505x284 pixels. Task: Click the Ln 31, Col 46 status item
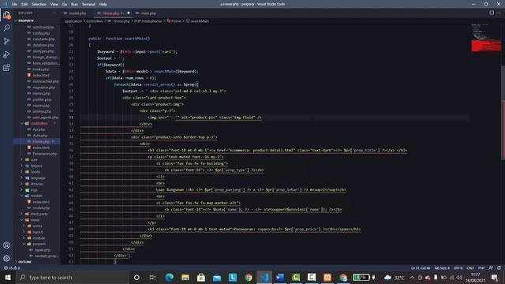pyautogui.click(x=421, y=268)
